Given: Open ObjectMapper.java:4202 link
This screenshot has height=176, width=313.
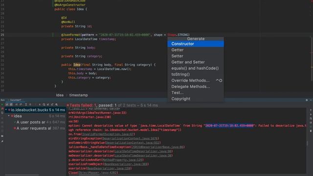Looking at the screenshot, I should point(98,173).
